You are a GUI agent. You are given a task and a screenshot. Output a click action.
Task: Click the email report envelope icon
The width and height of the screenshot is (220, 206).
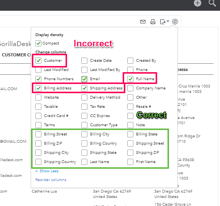tap(143, 22)
